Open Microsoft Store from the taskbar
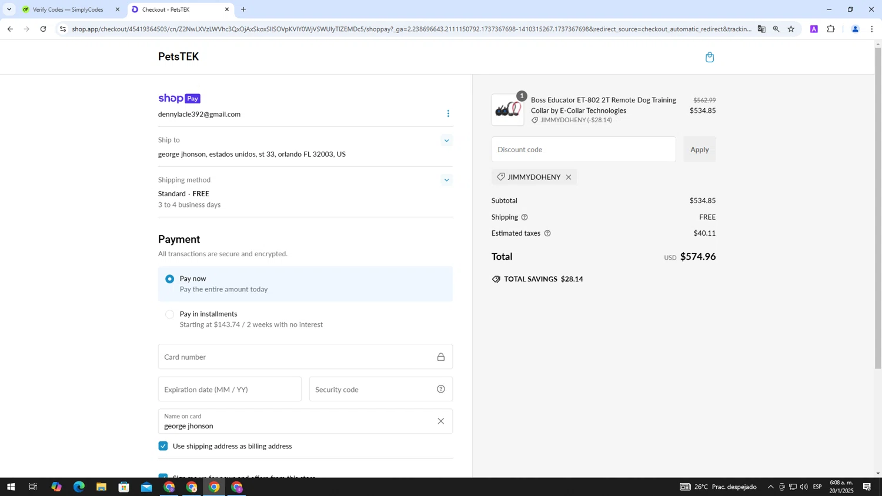Screen dimensions: 882x496 (x=123, y=487)
